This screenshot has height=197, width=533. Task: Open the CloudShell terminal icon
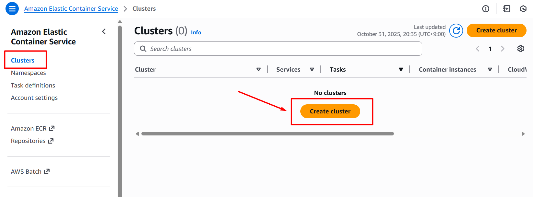pos(506,9)
